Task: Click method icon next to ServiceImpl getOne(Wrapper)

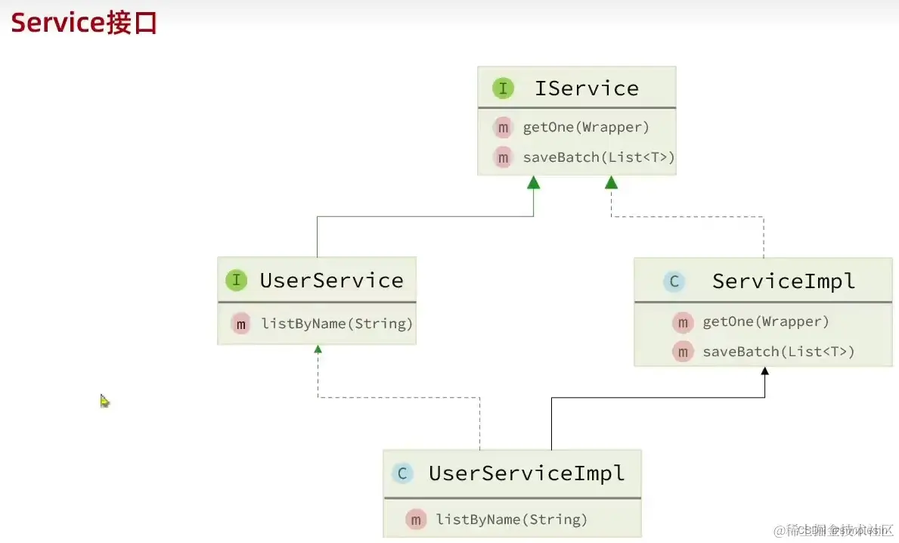Action: pyautogui.click(x=683, y=322)
